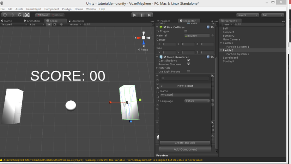Open the GameObject menu
The height and width of the screenshot is (164, 291).
(x=34, y=9)
